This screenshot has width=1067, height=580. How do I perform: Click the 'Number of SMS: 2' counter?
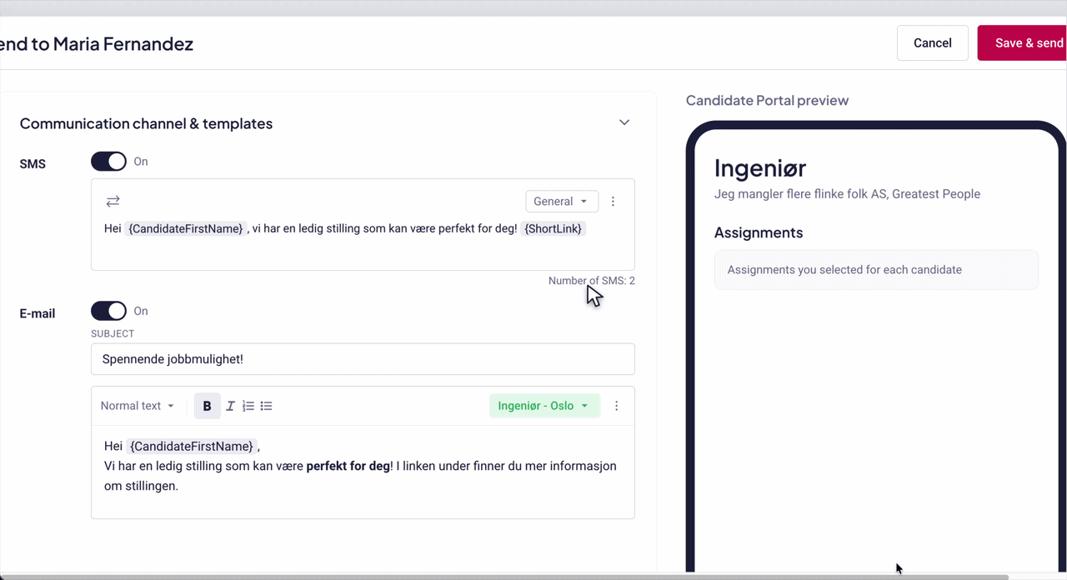pyautogui.click(x=592, y=281)
